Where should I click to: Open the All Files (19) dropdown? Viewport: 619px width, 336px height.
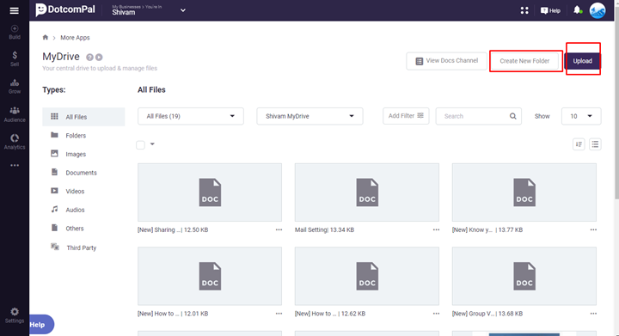191,116
